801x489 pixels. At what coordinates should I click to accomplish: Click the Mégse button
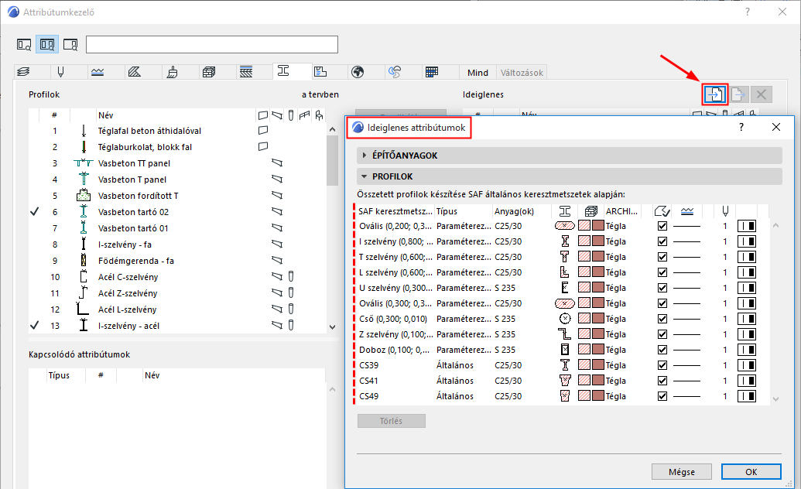tap(682, 472)
